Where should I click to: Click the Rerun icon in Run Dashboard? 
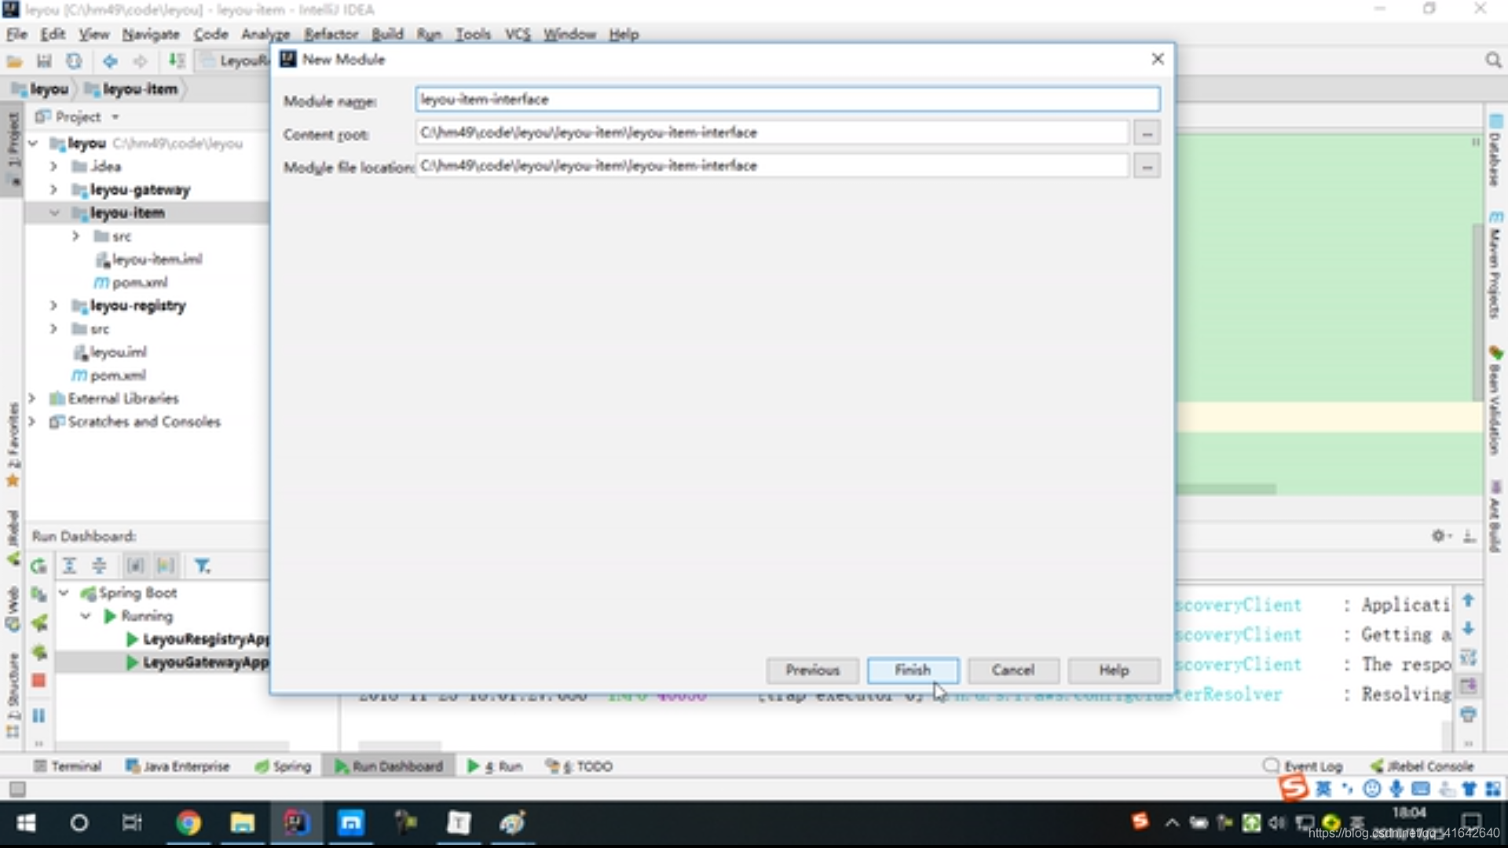[x=38, y=566]
